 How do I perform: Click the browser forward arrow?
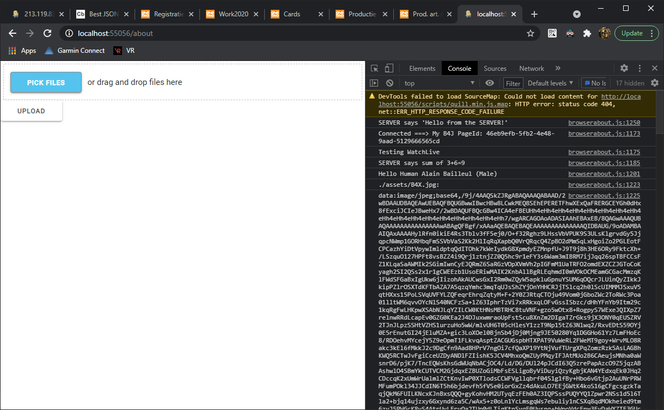[x=30, y=33]
